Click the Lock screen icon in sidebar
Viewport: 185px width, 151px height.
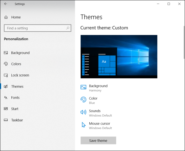click(x=6, y=75)
